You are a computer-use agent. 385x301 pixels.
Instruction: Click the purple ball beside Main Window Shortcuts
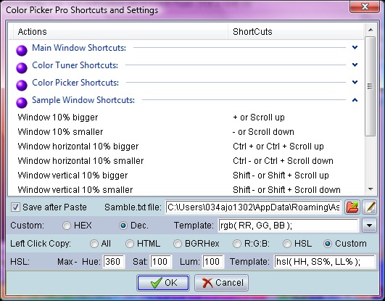tap(22, 50)
